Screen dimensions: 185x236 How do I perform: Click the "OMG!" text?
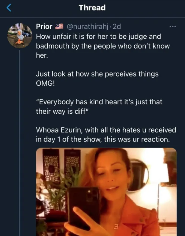coord(46,84)
